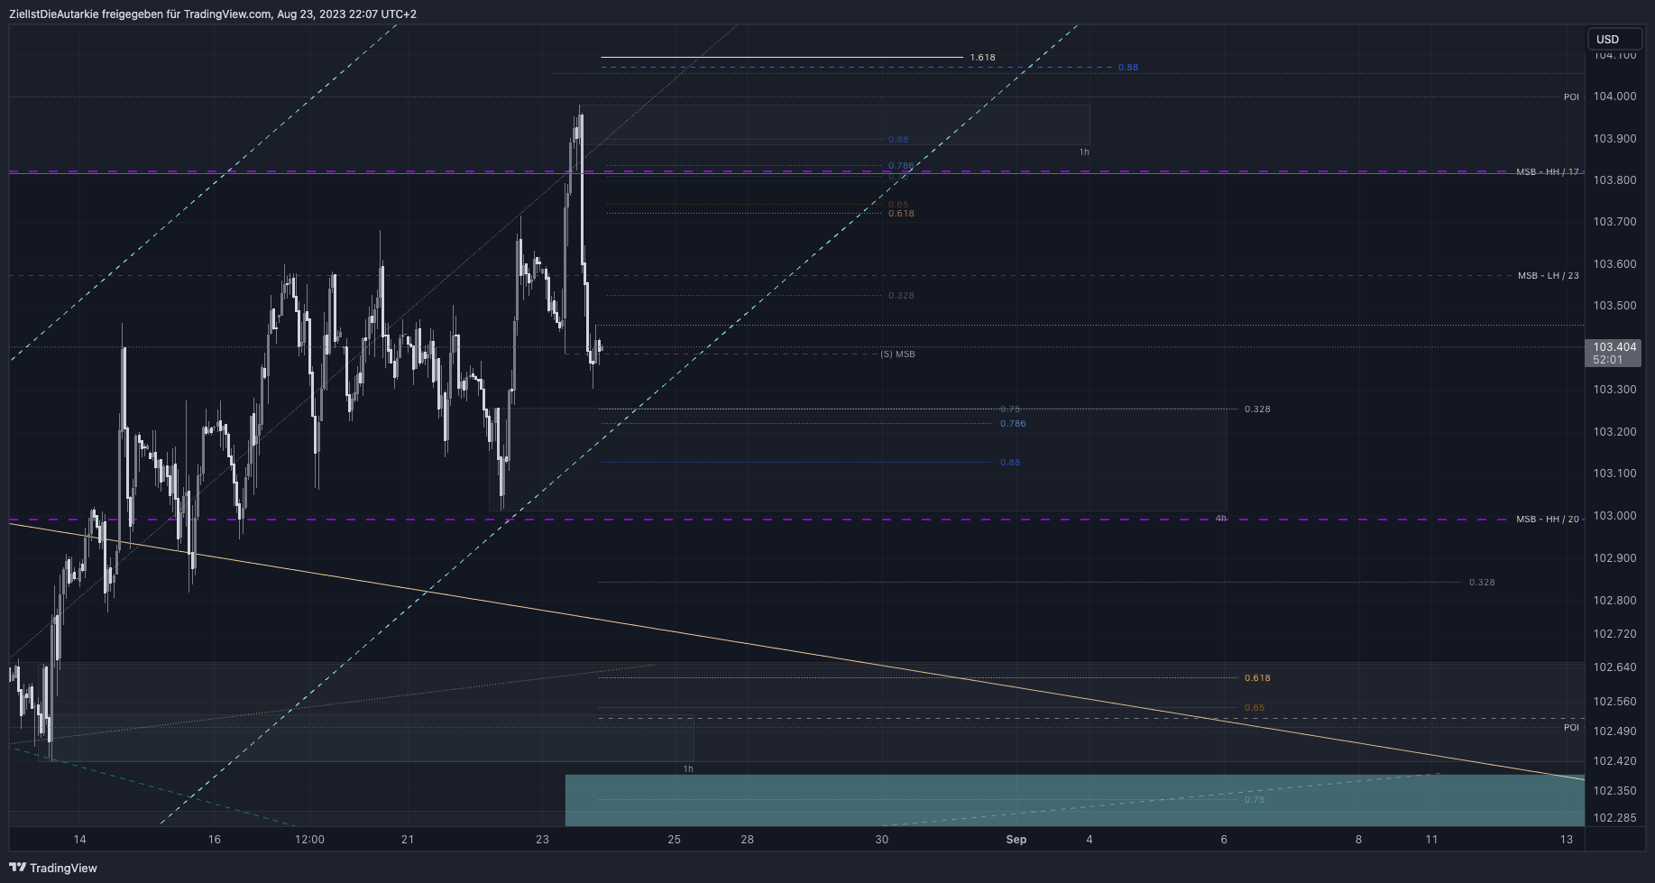This screenshot has height=883, width=1655.
Task: Select the 0.65 label near 102.560
Action: [1255, 707]
